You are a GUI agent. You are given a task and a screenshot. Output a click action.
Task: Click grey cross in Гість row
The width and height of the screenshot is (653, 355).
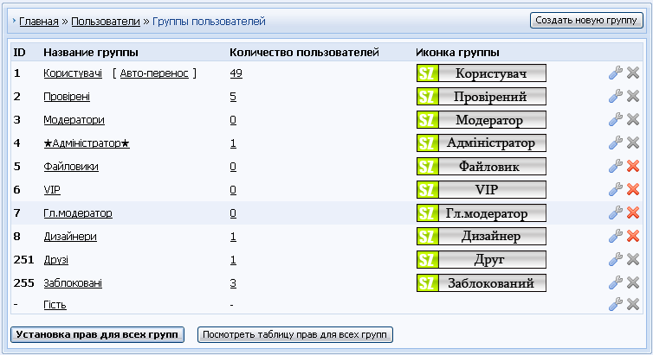tap(633, 304)
